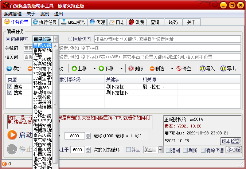Open the 上移 dropdown arrow
Viewport: 246px width, 169px height.
(x=94, y=68)
